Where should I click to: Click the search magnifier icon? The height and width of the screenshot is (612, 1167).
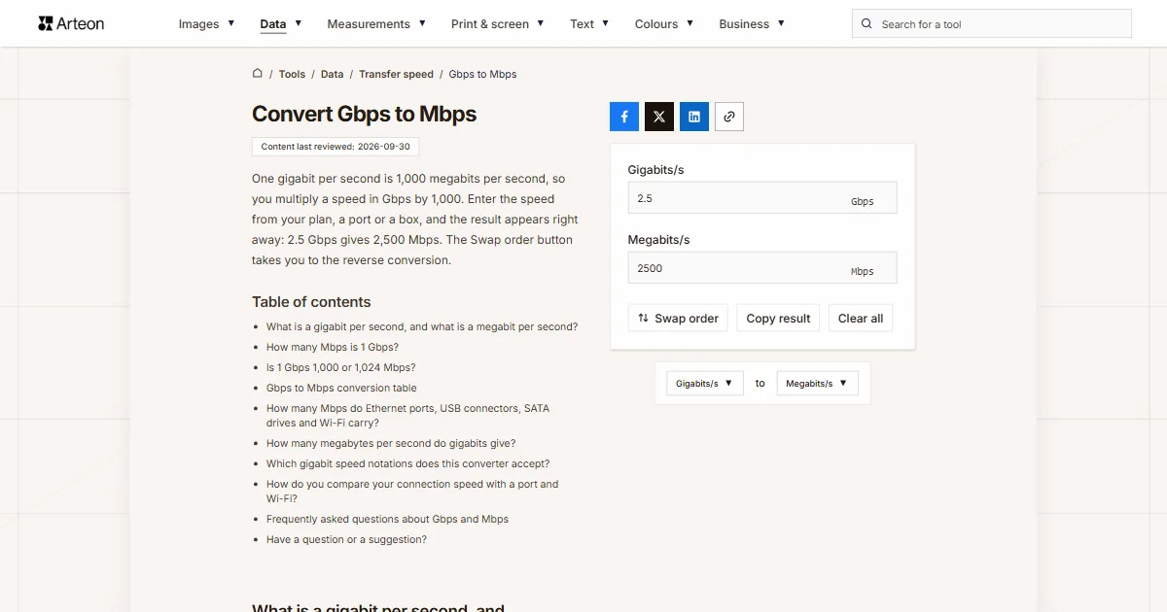pos(866,24)
